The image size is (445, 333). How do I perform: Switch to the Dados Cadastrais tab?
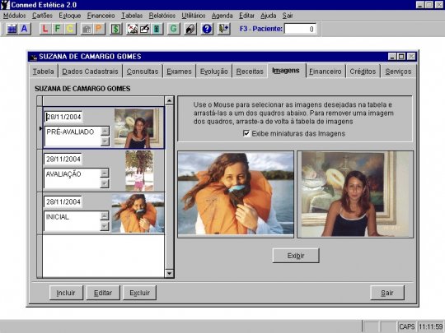[90, 72]
